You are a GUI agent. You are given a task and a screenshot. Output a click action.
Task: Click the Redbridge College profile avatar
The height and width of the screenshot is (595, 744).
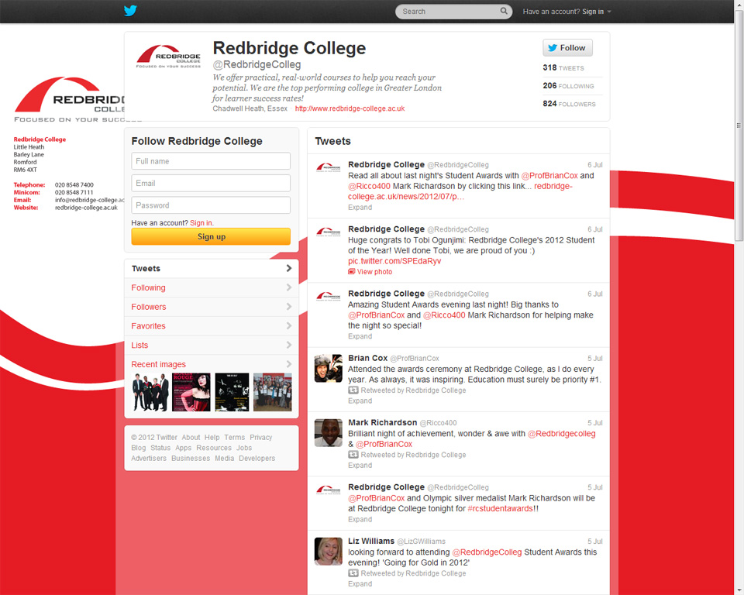coord(167,55)
